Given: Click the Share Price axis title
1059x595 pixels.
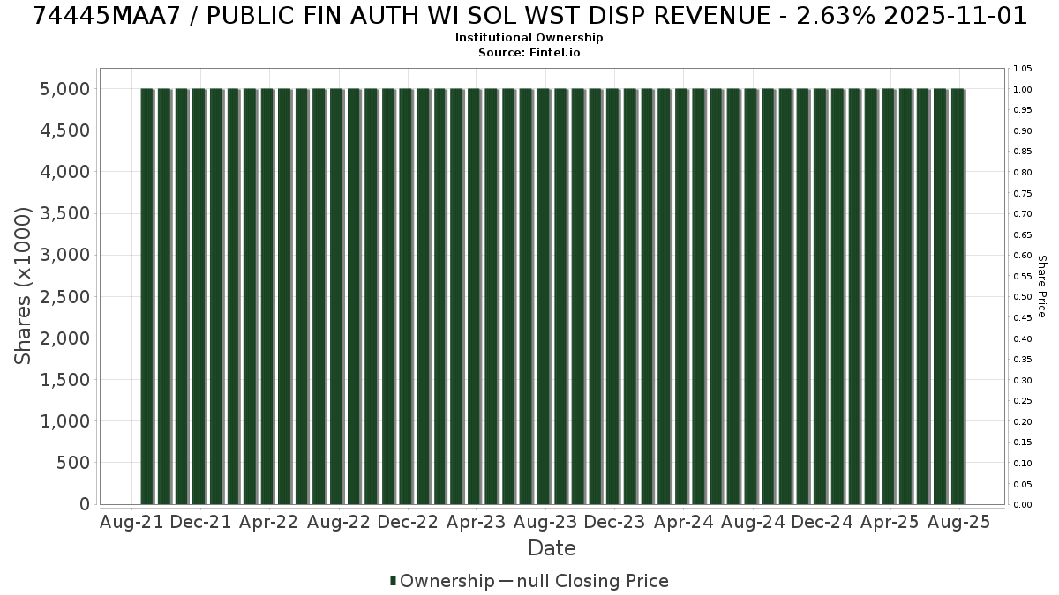Looking at the screenshot, I should point(1041,286).
